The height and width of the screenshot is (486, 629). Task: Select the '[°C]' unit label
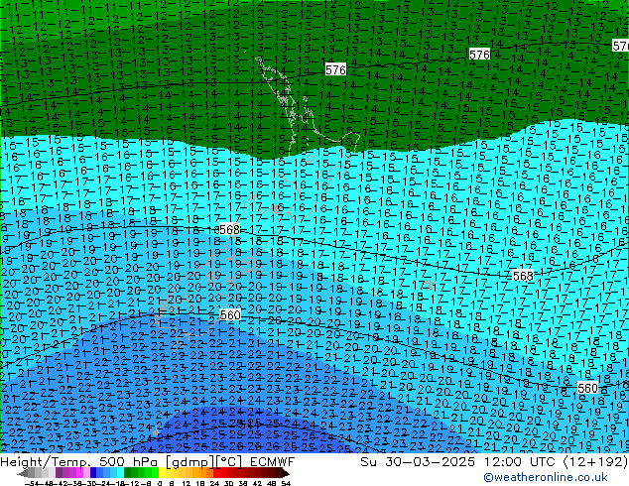[227, 462]
